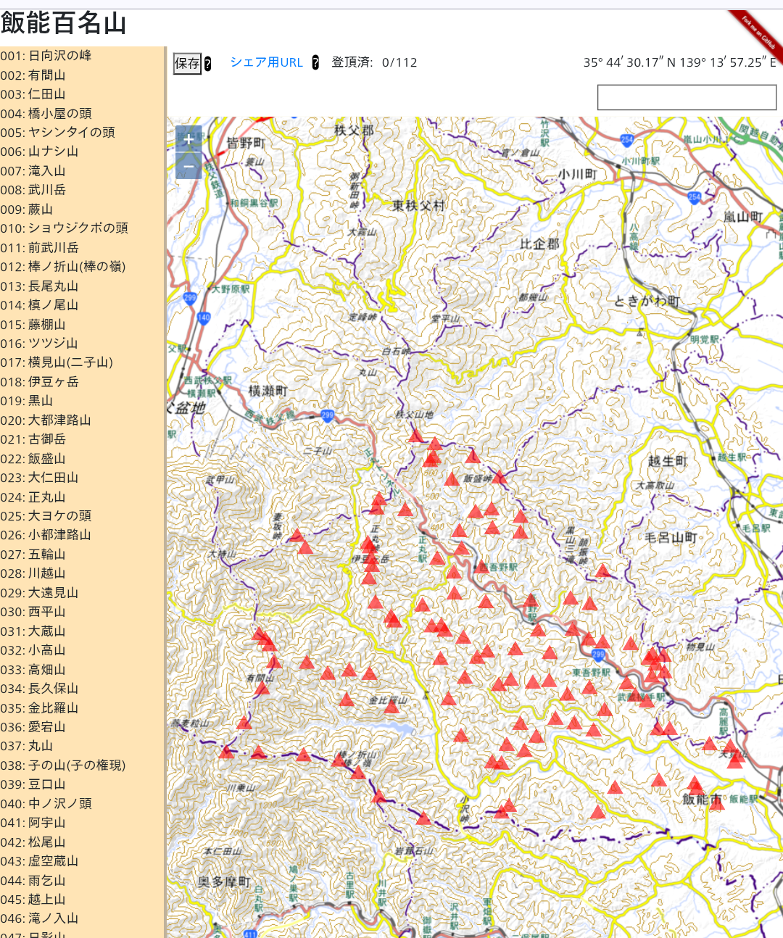Select 035: 金比羅山 list entry
The width and height of the screenshot is (783, 938).
(x=39, y=708)
